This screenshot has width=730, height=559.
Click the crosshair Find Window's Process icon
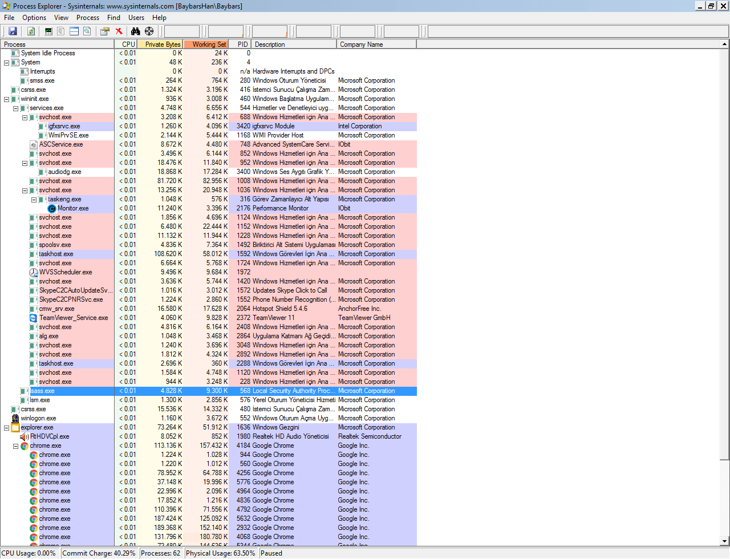click(x=149, y=31)
